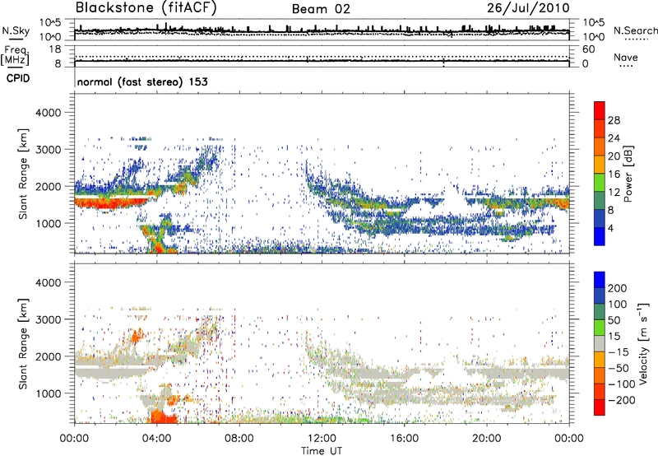The height and width of the screenshot is (456, 658).
Task: Click the velocity colorbar tick '-15'
Action: (618, 351)
